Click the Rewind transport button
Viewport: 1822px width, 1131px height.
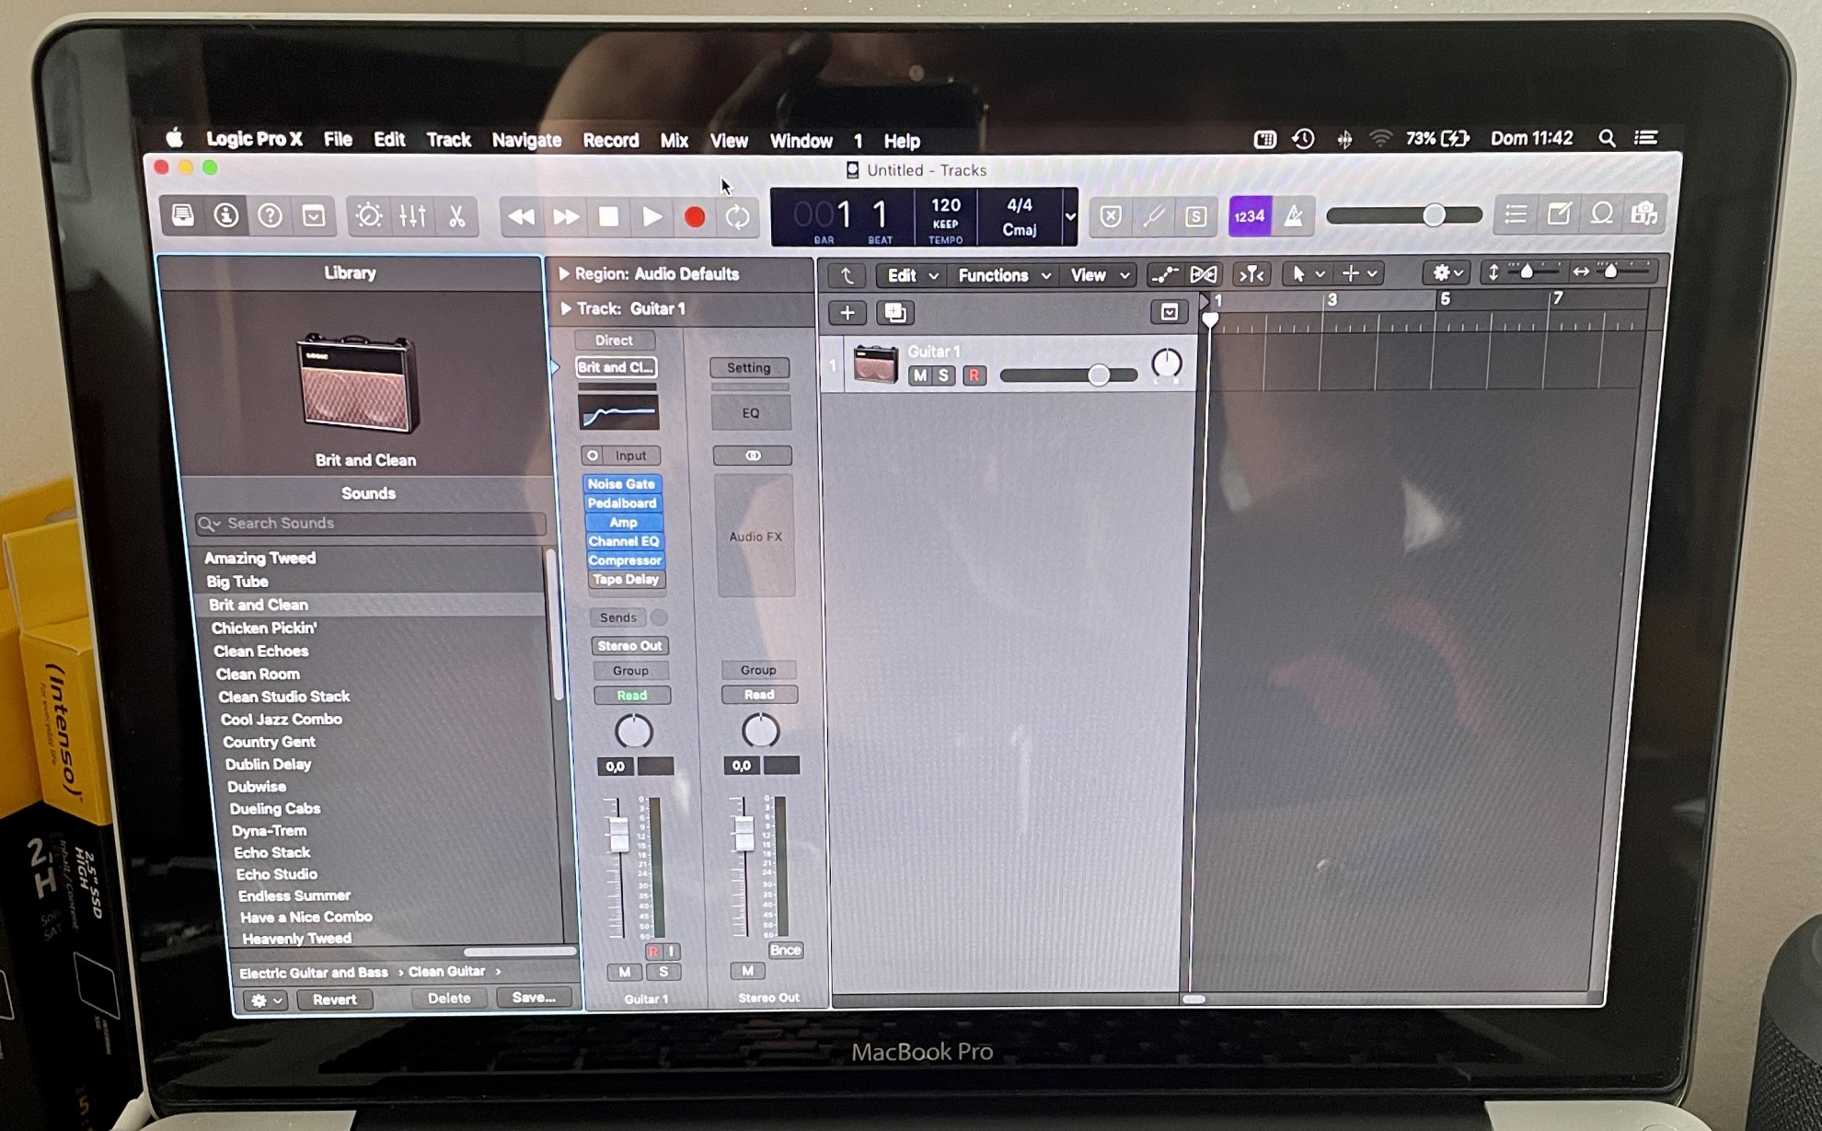click(522, 217)
